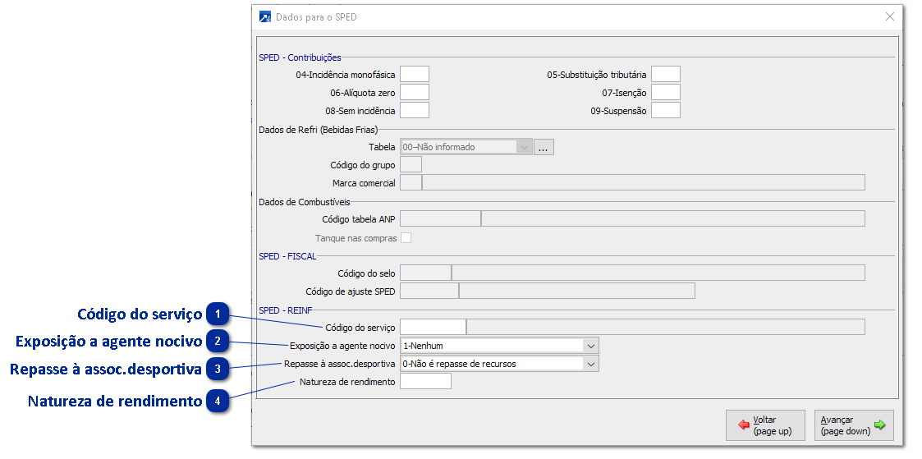Click the app icon in the title bar
The width and height of the screenshot is (922, 459).
(265, 16)
